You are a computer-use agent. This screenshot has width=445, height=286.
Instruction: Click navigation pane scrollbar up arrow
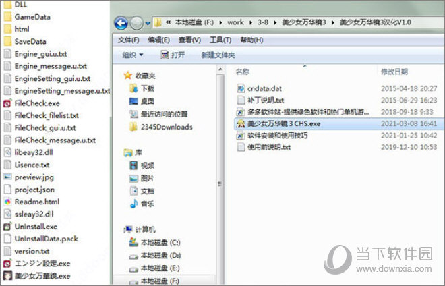pos(220,69)
